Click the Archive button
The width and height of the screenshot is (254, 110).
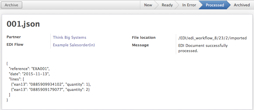pos(11,5)
